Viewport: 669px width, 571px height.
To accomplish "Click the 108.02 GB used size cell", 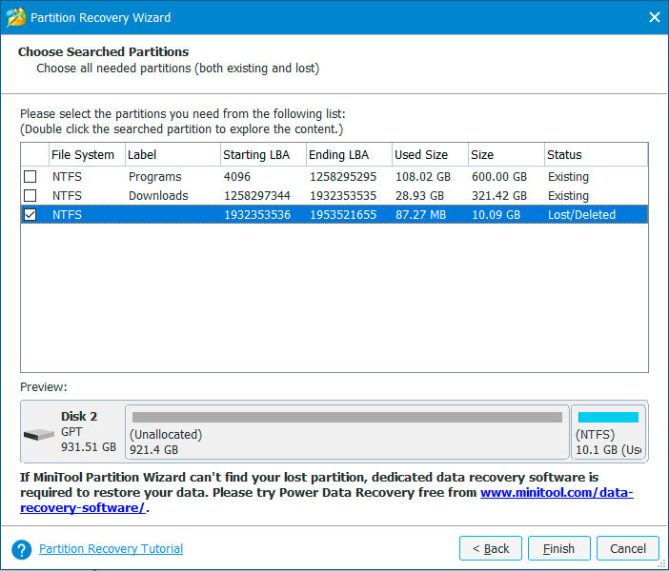I will (x=423, y=176).
